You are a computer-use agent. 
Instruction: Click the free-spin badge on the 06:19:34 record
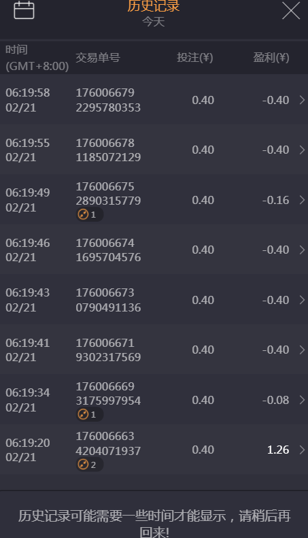pos(89,414)
